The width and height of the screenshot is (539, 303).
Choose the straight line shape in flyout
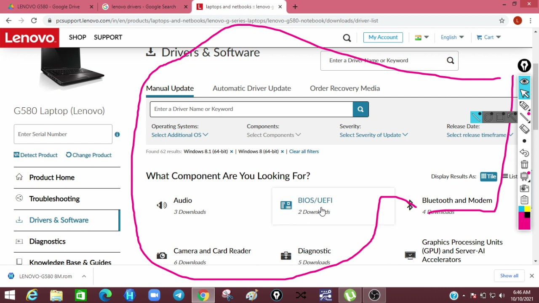(476, 117)
